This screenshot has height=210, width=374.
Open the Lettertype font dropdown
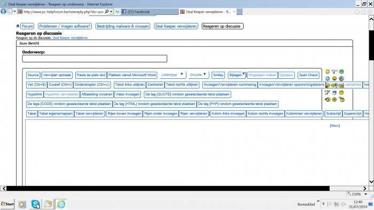click(172, 75)
